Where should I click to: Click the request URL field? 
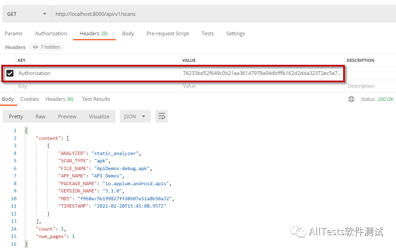[x=220, y=14]
